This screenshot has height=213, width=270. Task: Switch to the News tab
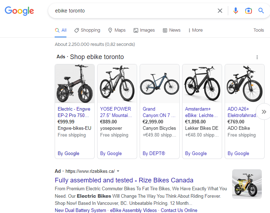point(172,30)
